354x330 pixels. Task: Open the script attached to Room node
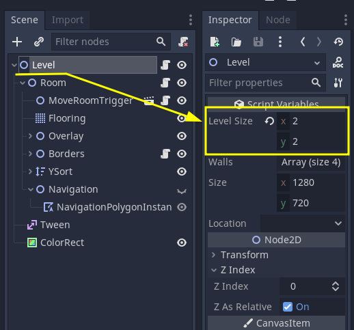pos(165,83)
